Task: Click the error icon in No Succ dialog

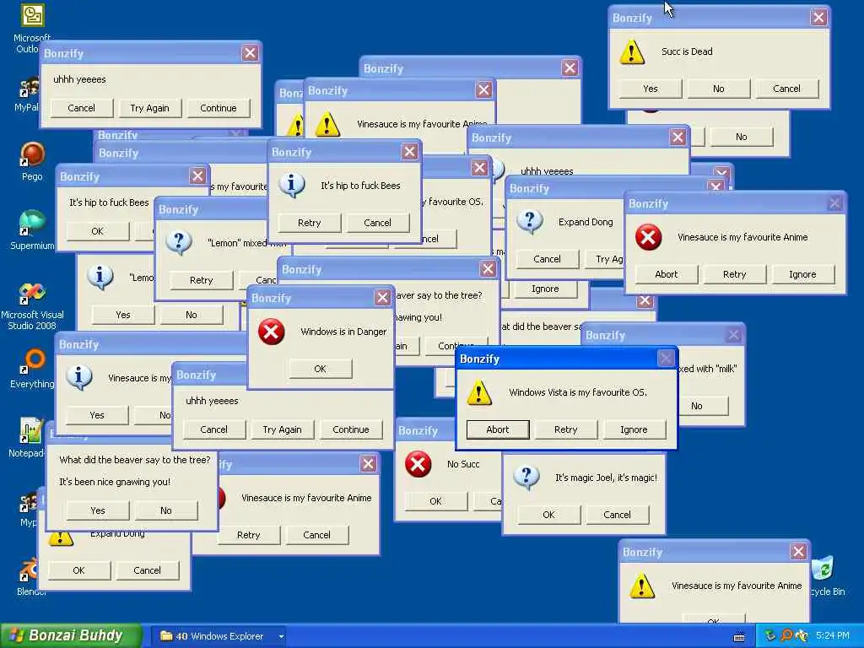Action: (x=418, y=464)
